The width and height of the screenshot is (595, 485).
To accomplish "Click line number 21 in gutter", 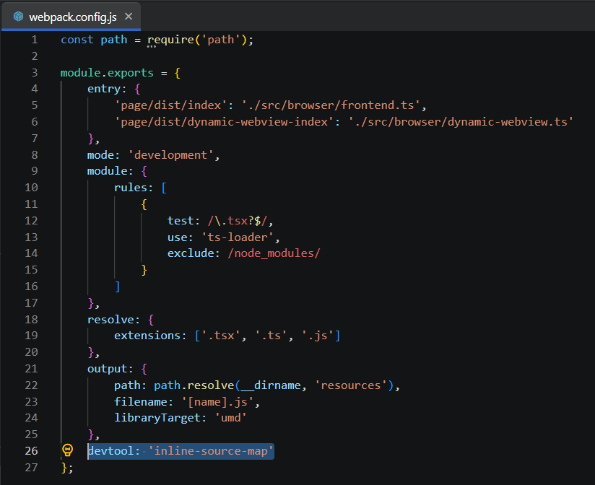I will tap(32, 369).
